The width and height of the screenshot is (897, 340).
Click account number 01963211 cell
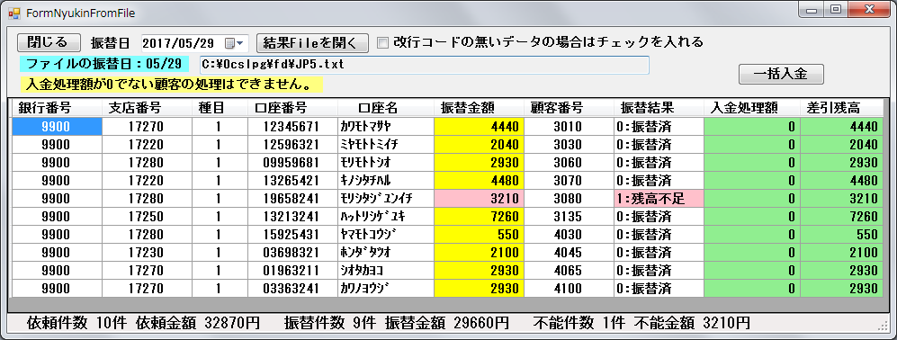[x=293, y=270]
